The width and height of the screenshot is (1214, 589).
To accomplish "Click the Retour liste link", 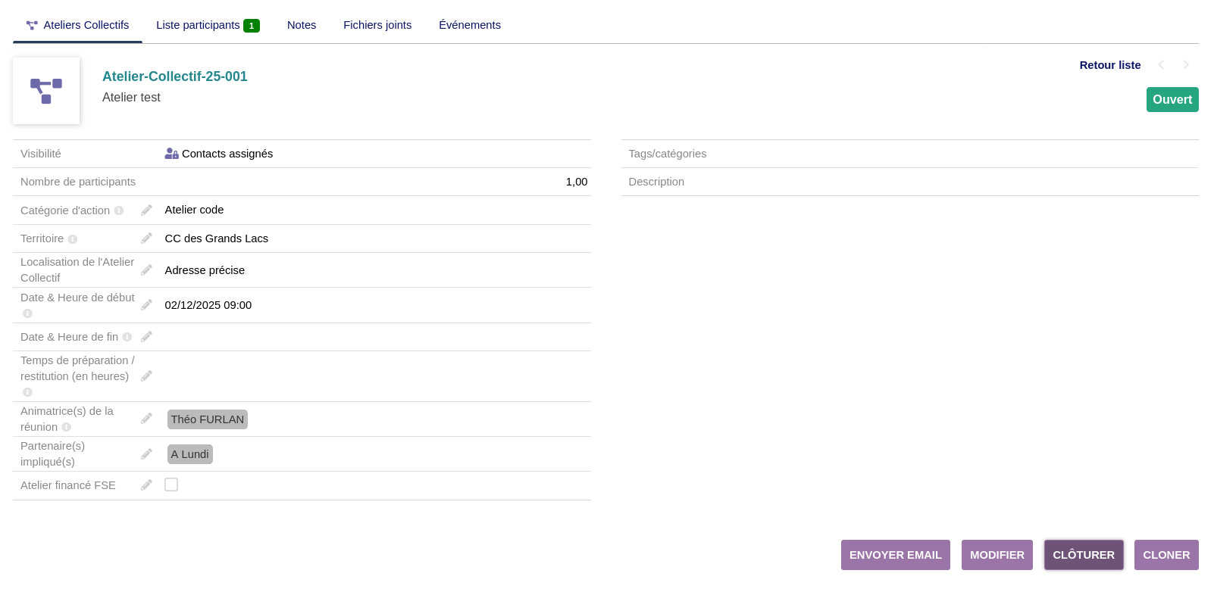I will coord(1109,65).
